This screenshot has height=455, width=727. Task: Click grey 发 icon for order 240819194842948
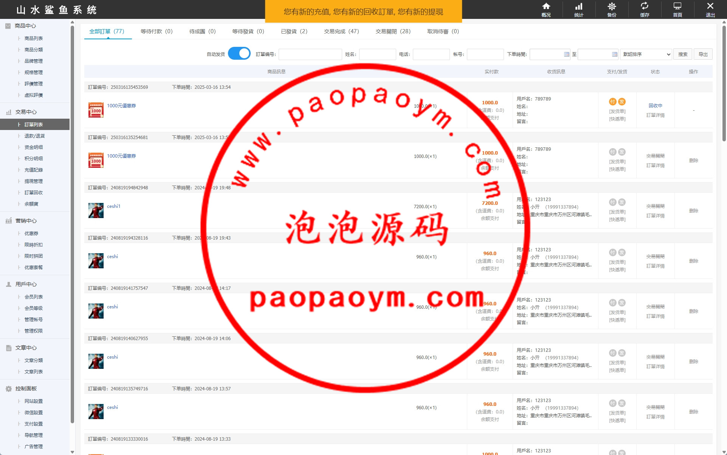pos(622,202)
